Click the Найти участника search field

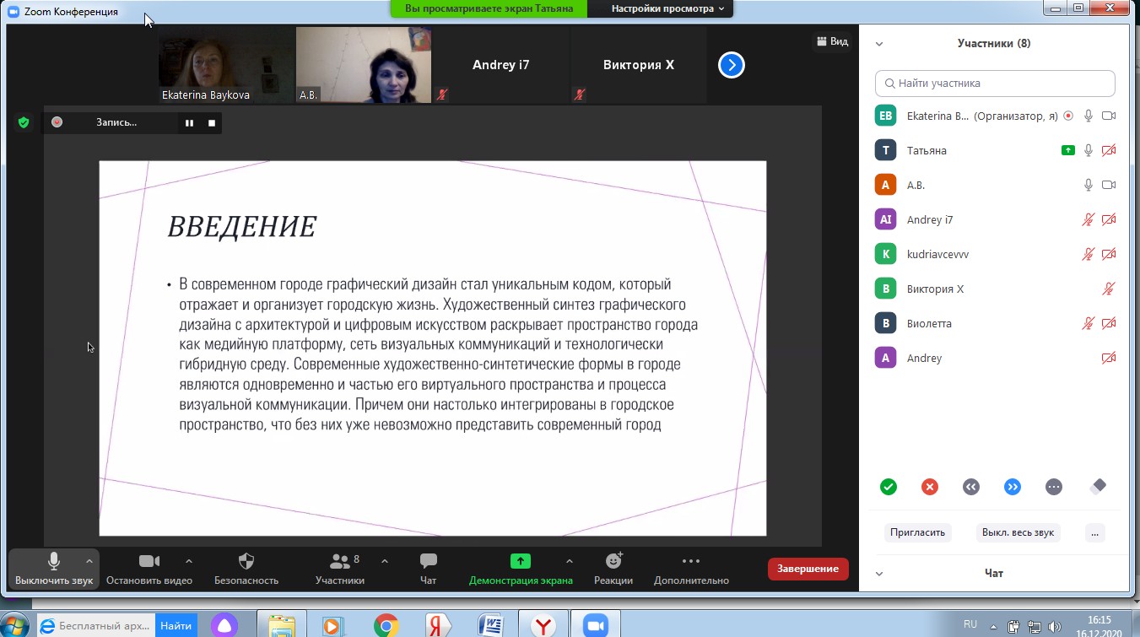(x=996, y=84)
